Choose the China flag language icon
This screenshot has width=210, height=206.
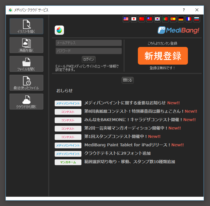[x=142, y=19]
